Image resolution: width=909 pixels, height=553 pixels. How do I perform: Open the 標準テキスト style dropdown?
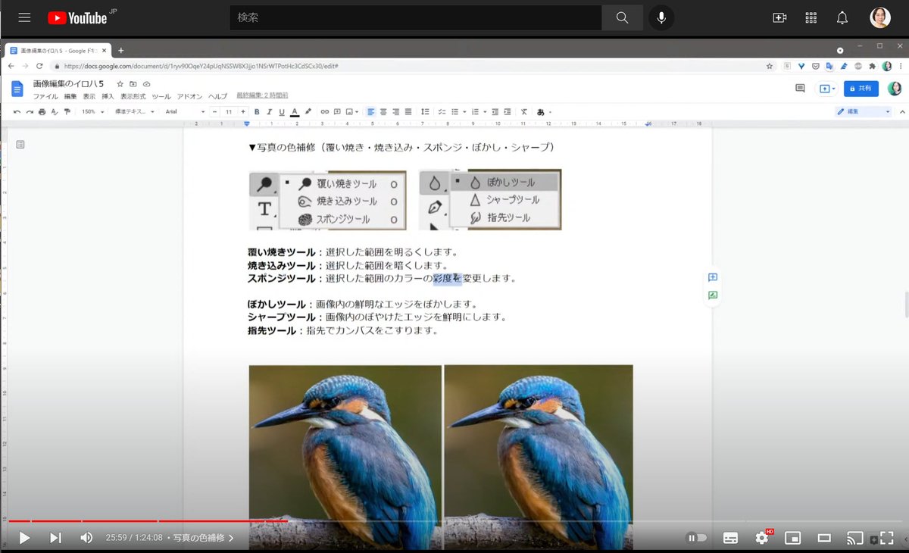pyautogui.click(x=134, y=111)
